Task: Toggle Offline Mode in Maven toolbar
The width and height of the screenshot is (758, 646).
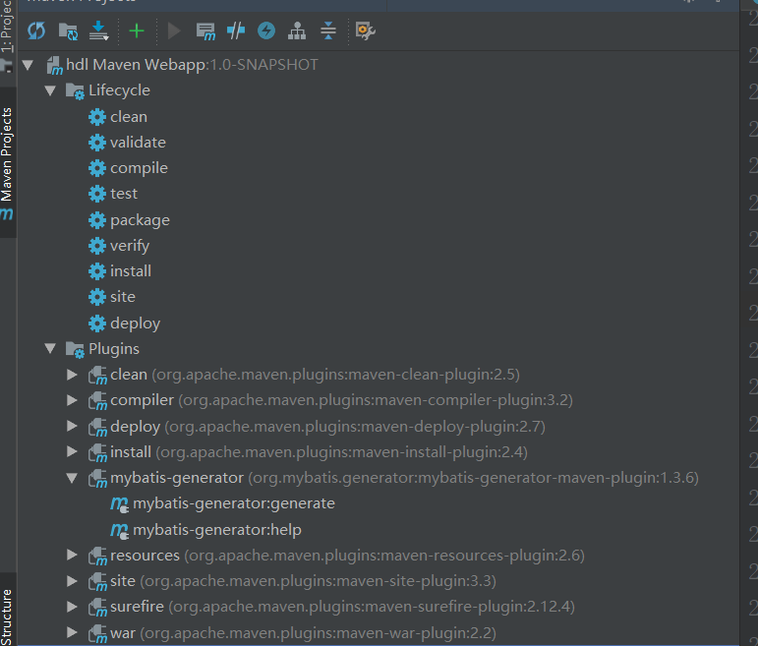Action: click(235, 31)
